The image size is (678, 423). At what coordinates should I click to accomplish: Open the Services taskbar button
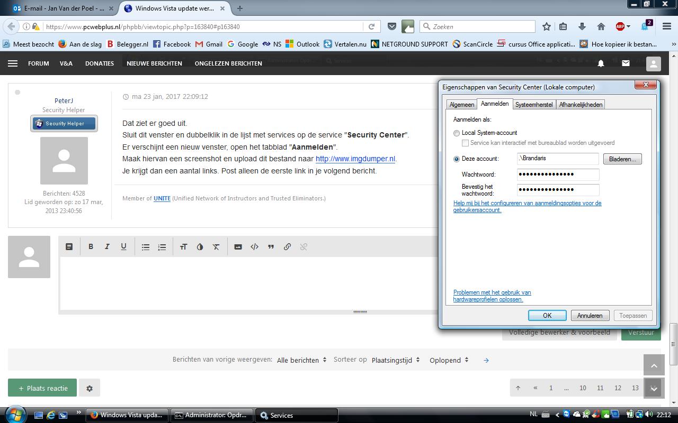pyautogui.click(x=296, y=416)
